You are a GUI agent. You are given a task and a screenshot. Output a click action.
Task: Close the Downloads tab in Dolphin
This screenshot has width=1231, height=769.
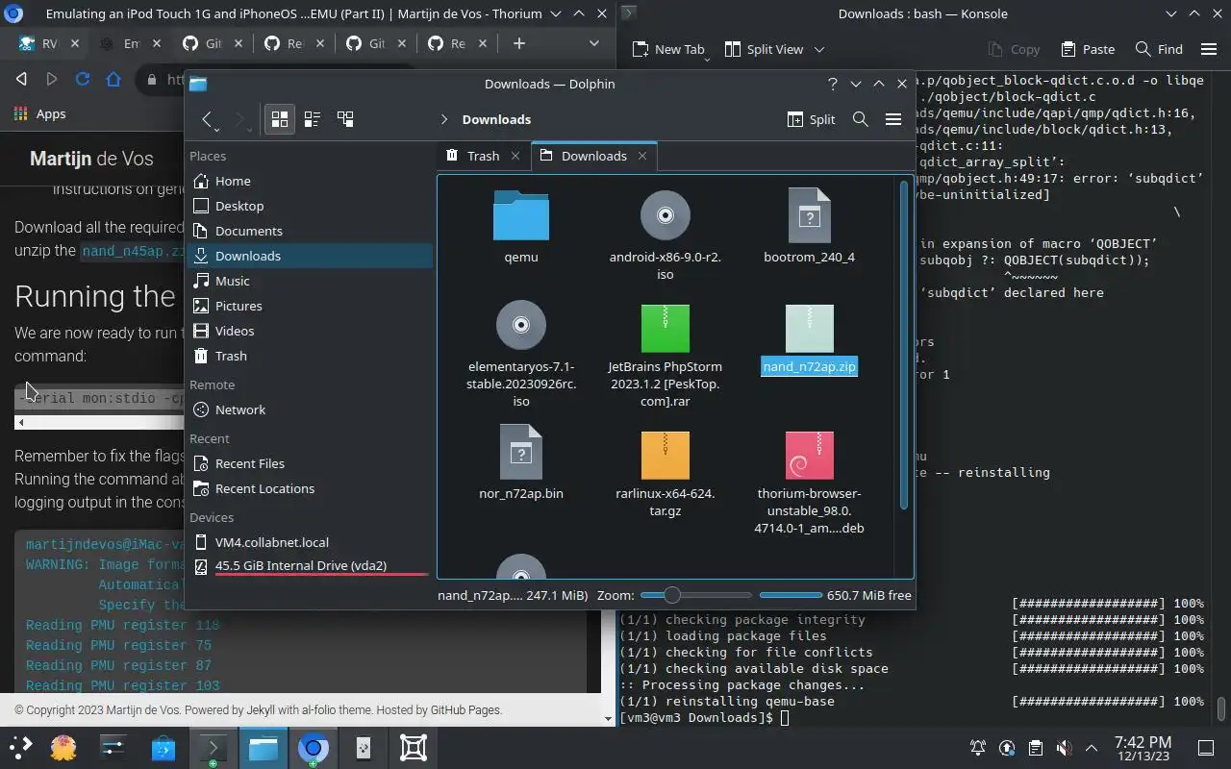click(642, 156)
